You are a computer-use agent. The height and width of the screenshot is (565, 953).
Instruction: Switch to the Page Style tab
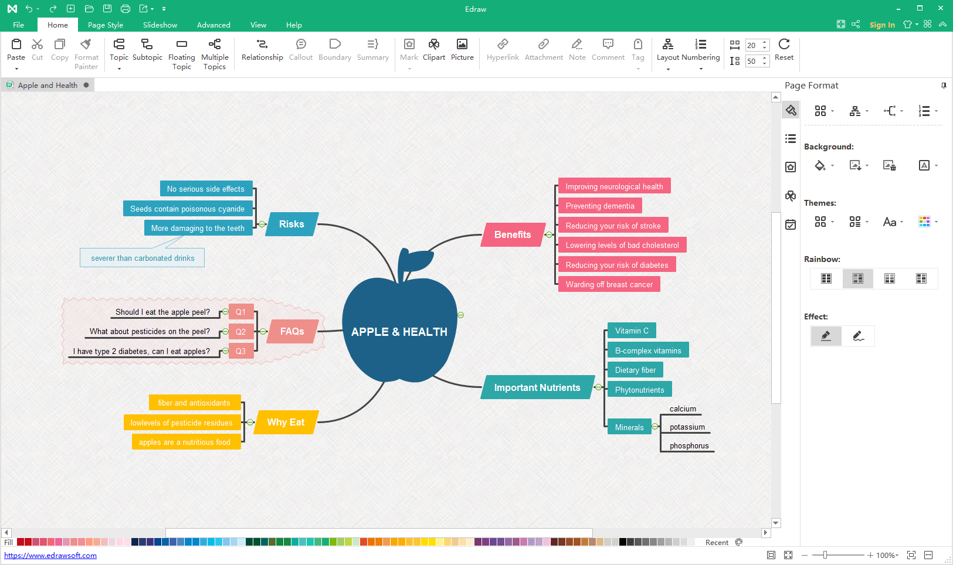coord(106,25)
